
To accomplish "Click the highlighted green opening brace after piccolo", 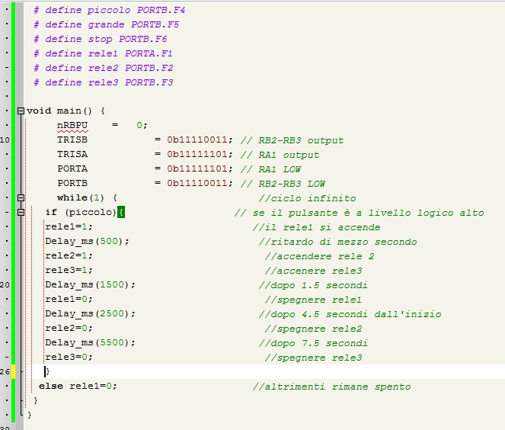I will coord(121,213).
